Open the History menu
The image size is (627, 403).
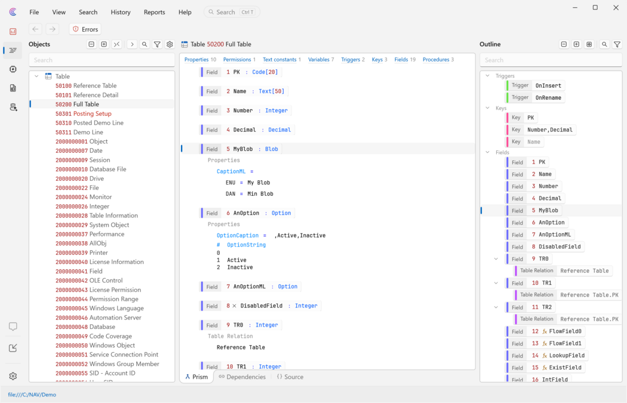point(121,12)
